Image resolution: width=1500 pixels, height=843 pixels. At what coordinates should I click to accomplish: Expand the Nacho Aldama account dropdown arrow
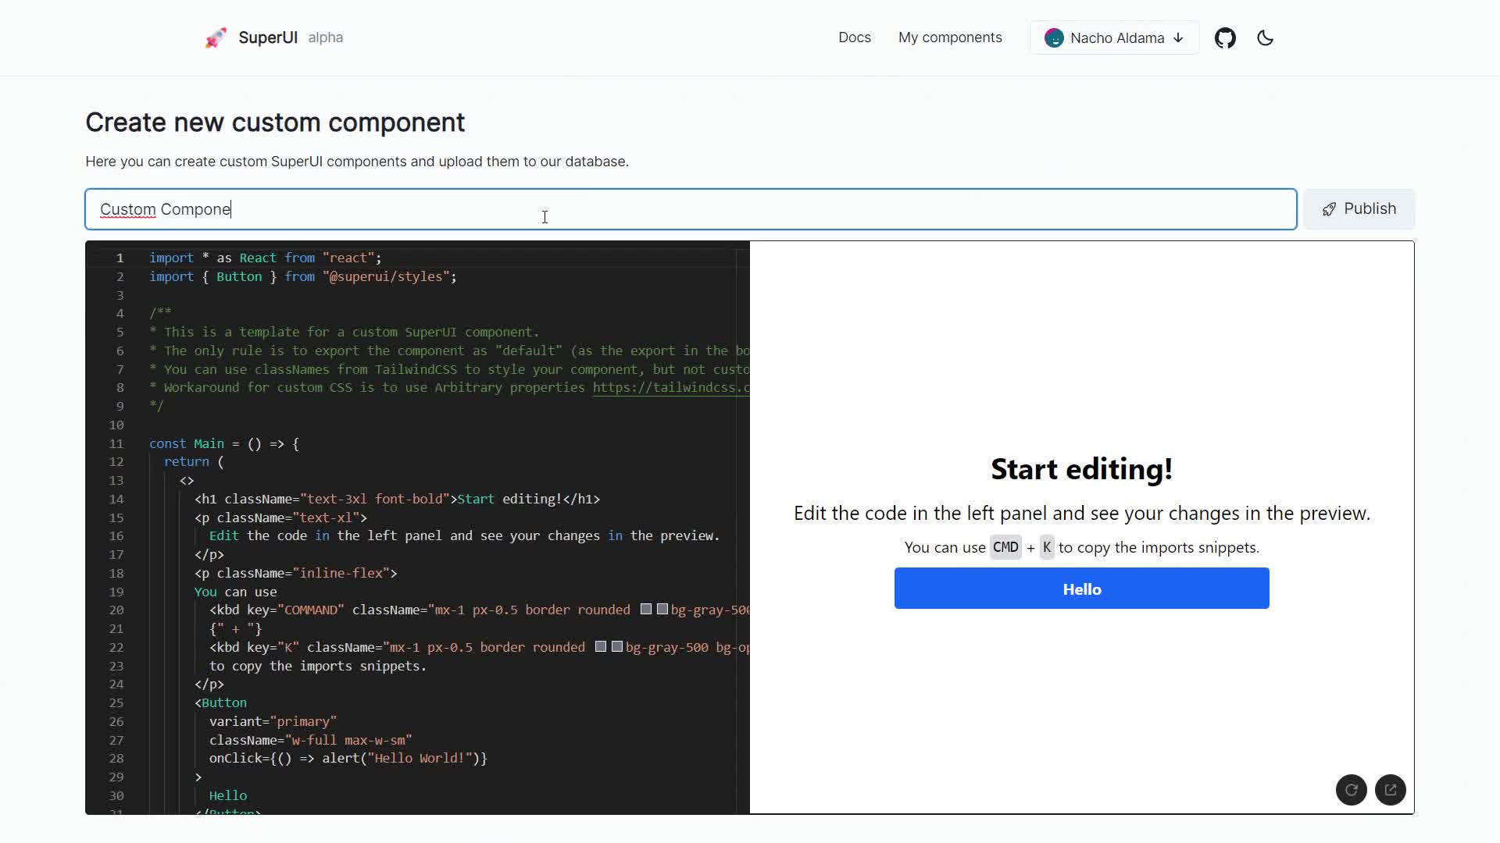click(1179, 38)
